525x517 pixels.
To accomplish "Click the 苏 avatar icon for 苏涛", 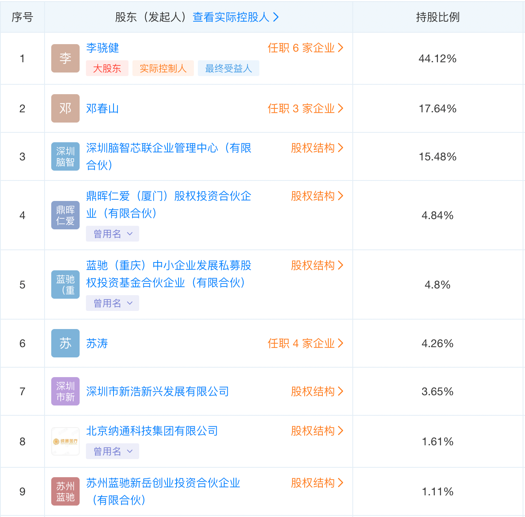I will pos(65,343).
